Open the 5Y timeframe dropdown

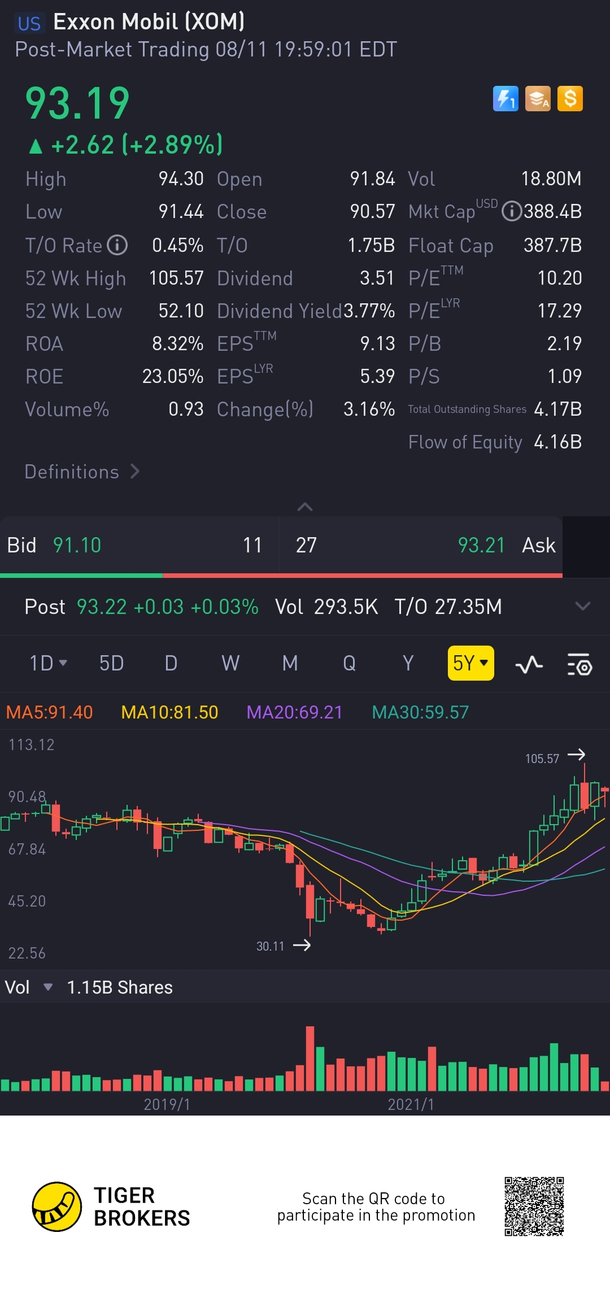point(470,663)
